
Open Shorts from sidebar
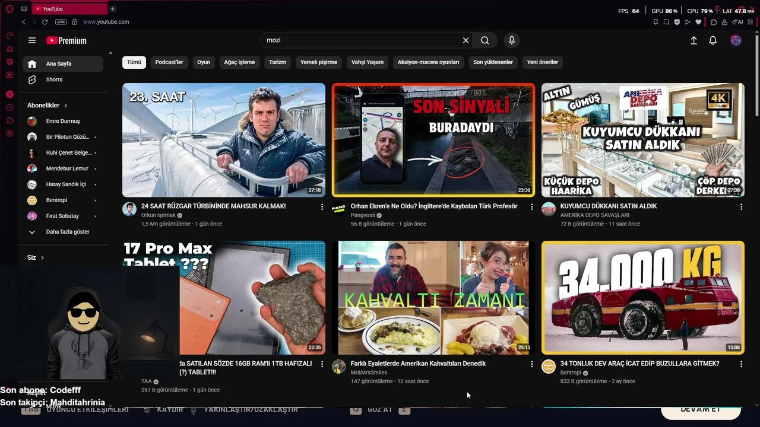click(63, 79)
